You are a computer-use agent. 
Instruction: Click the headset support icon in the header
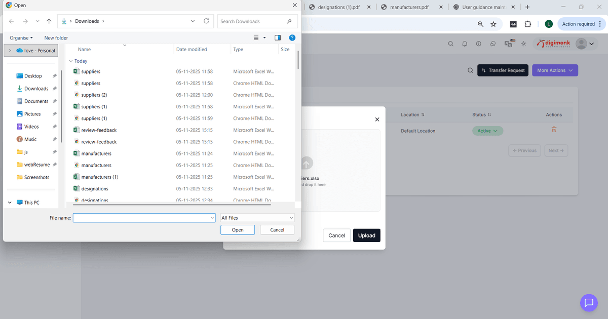coord(492,44)
